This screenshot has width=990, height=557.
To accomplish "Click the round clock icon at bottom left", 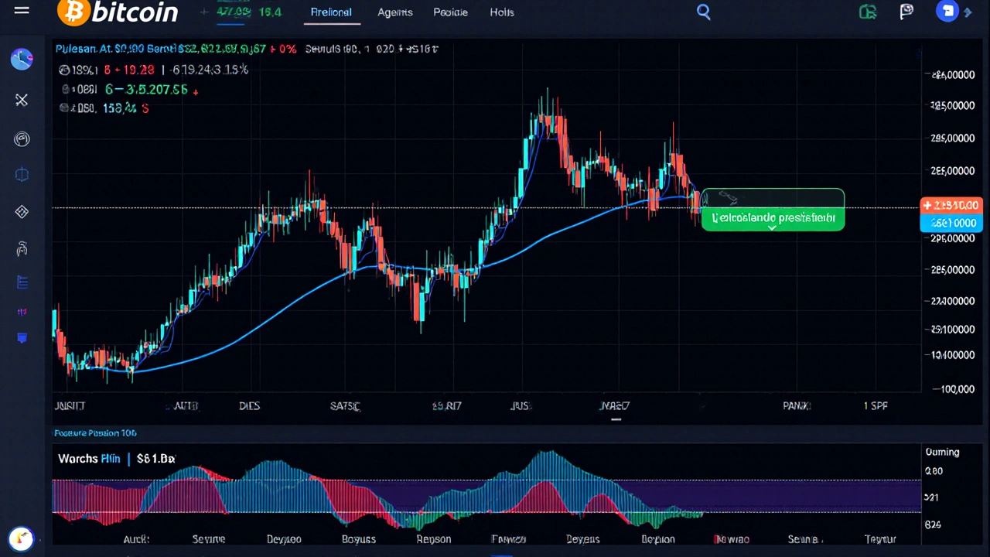I will pyautogui.click(x=22, y=538).
